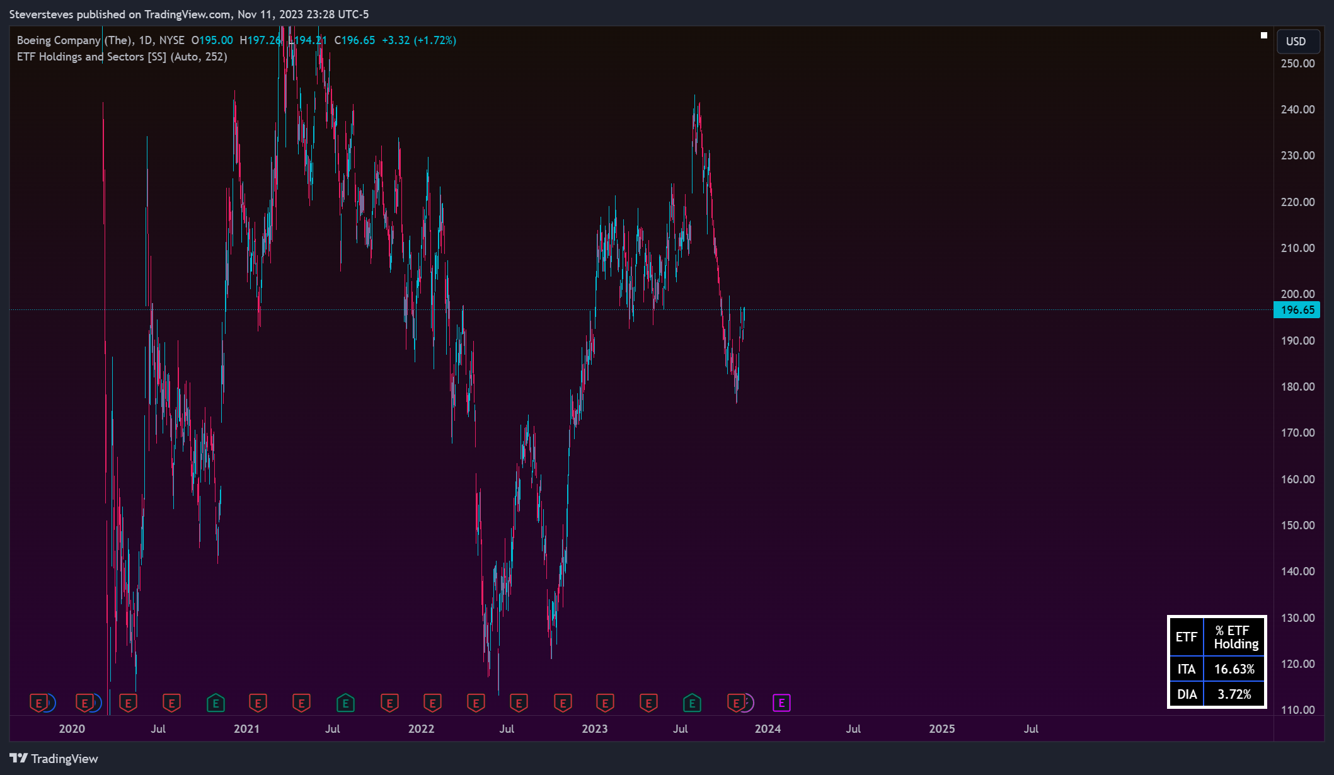1334x775 pixels.
Task: Click the 2025 label on time axis
Action: (x=942, y=729)
